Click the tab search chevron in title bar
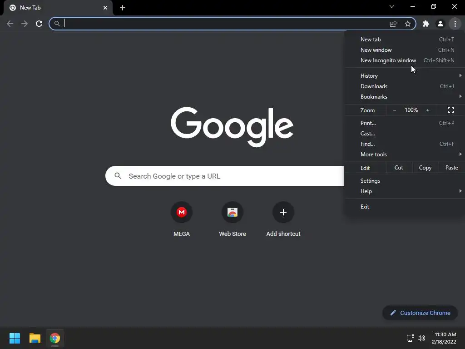 coord(392,6)
